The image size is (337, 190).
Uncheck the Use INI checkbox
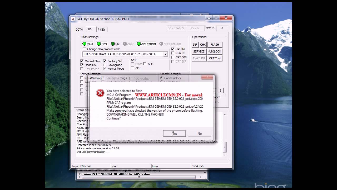pos(173,49)
